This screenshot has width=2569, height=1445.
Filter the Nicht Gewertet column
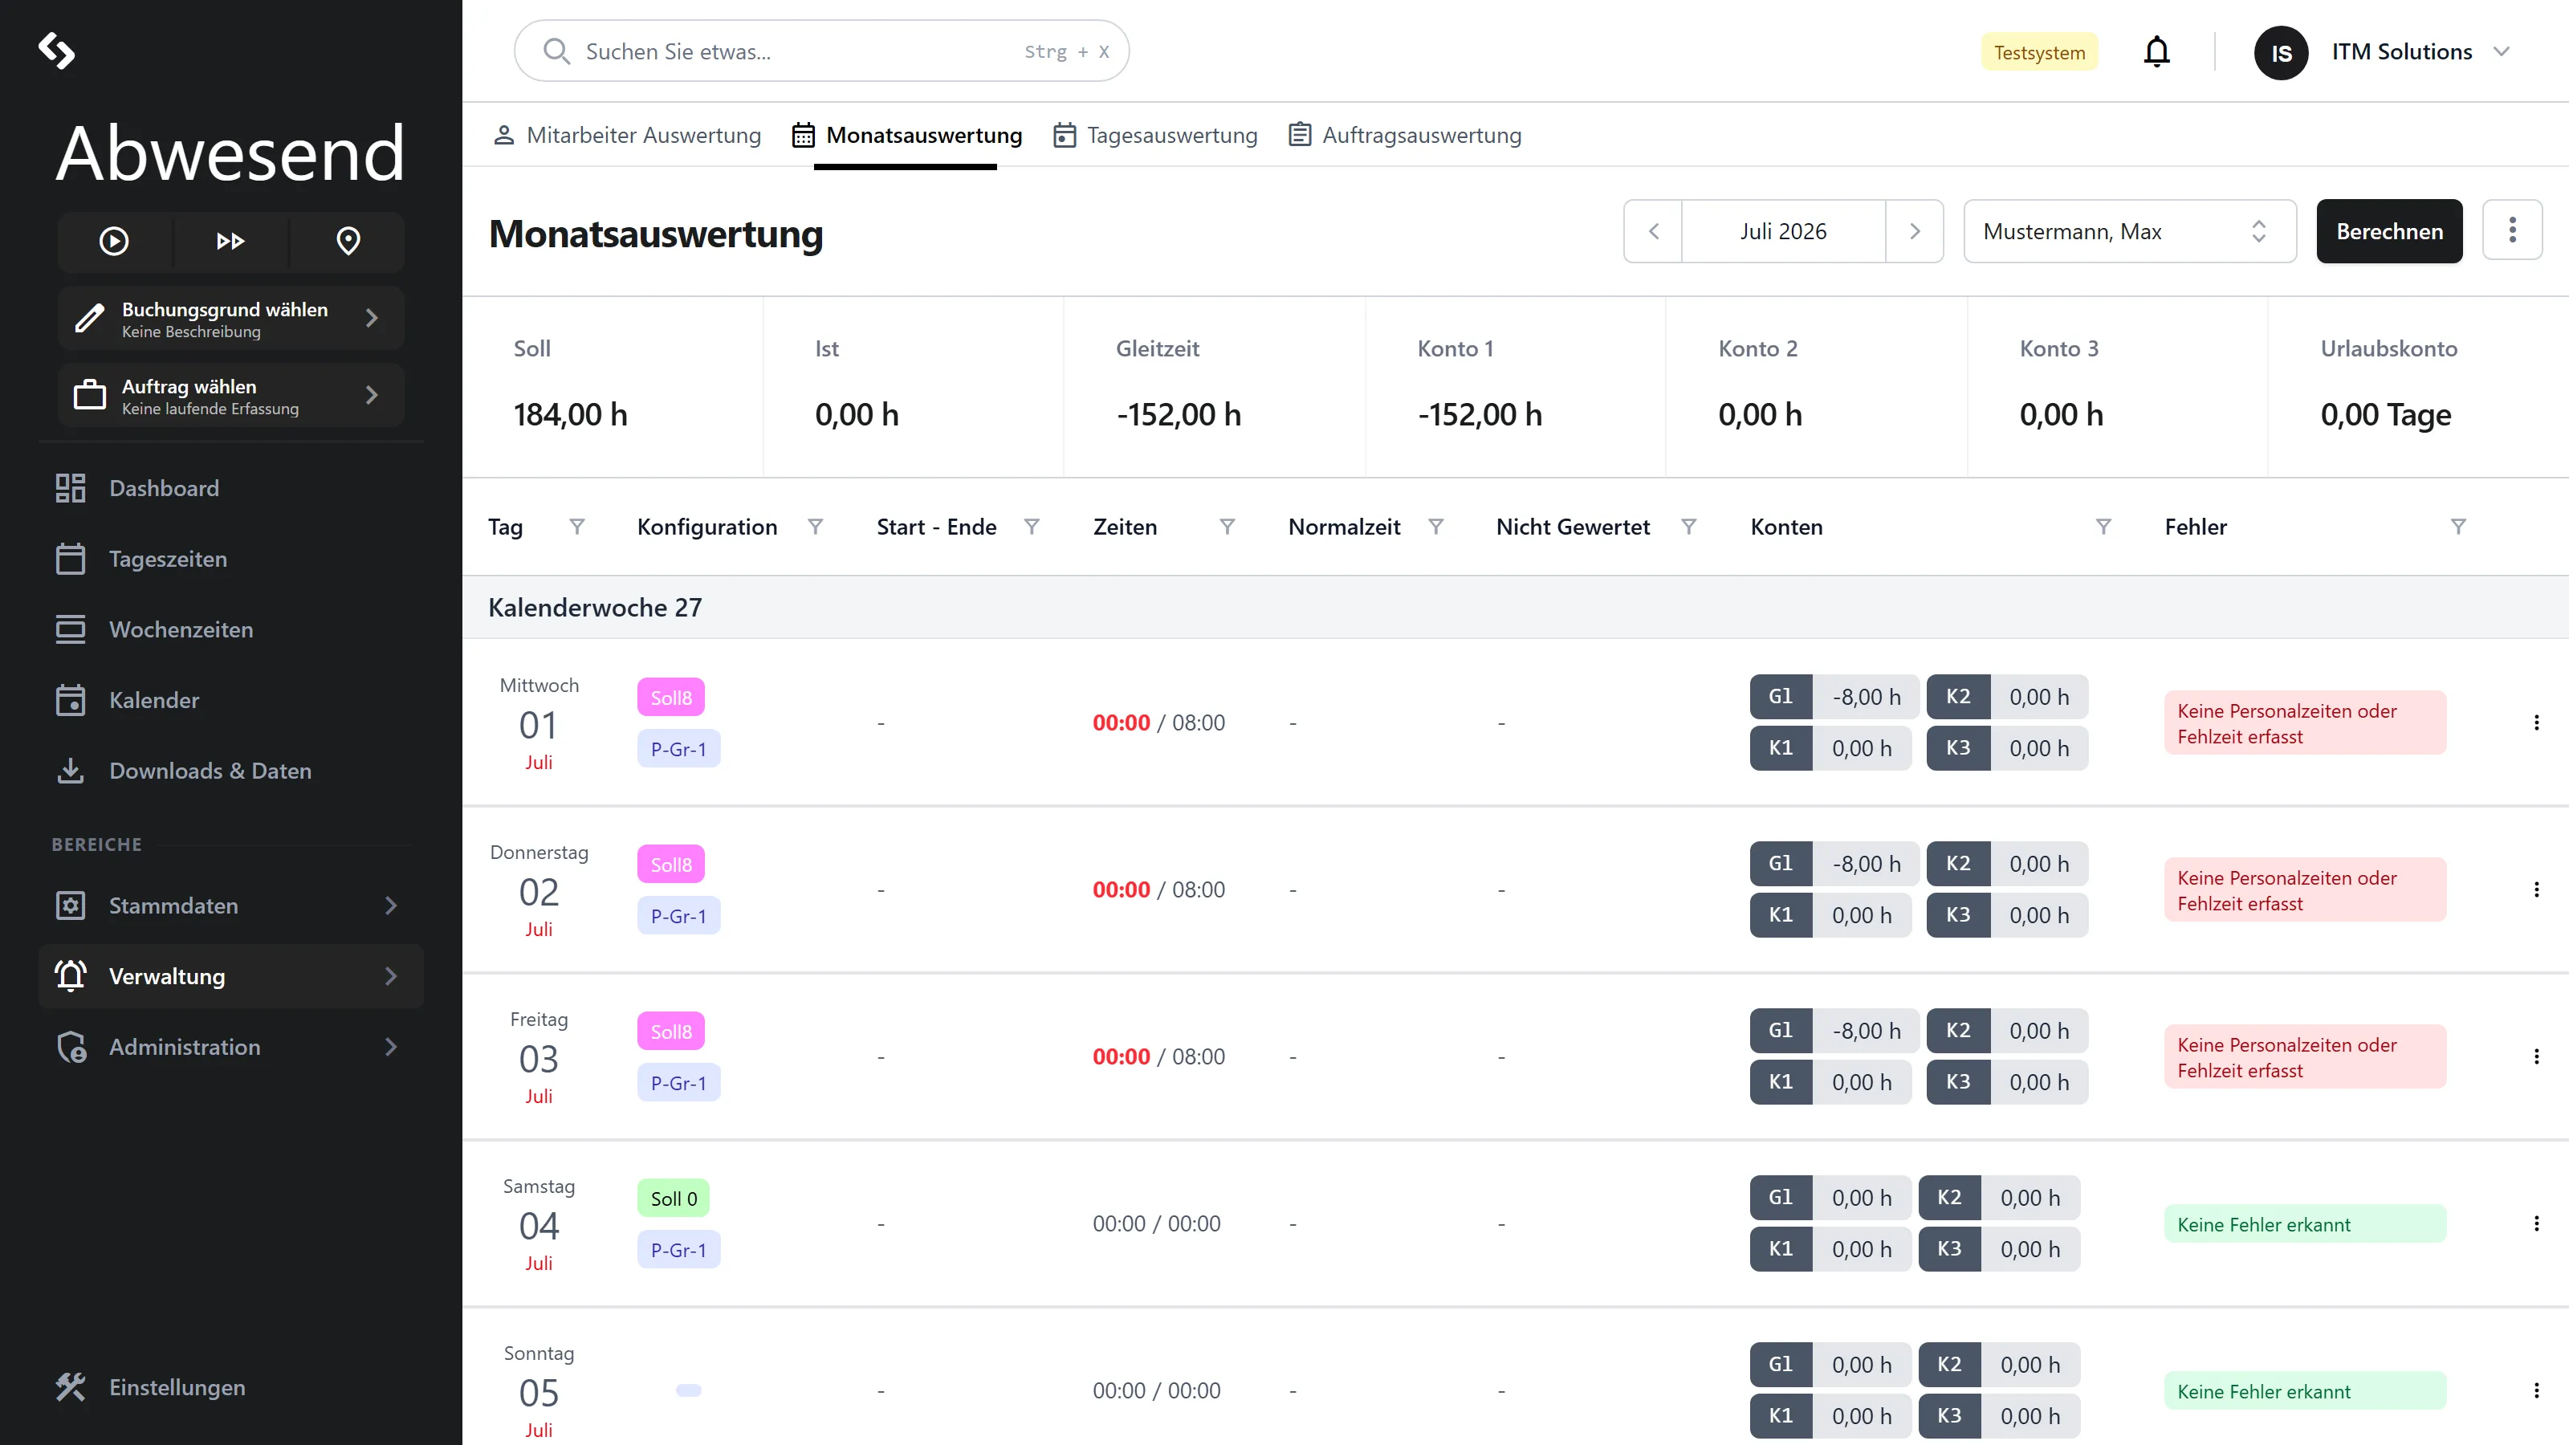(x=1688, y=527)
